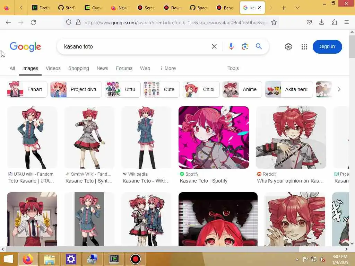Screen dimensions: 355x266
Task: Click the Firefox back navigation arrow
Action: click(8, 22)
